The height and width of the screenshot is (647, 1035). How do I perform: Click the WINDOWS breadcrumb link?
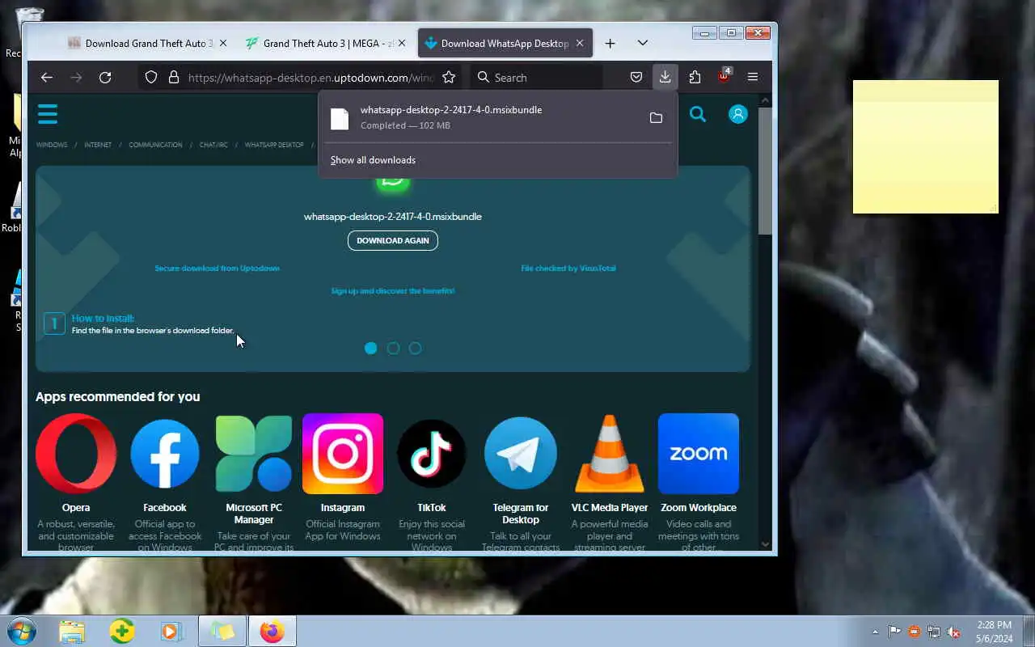pos(52,145)
